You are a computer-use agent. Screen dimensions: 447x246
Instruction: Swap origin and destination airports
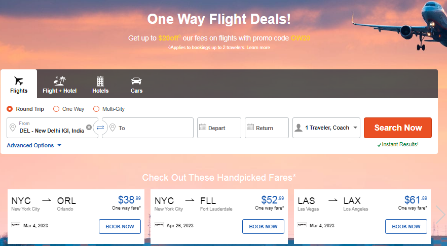coord(100,128)
